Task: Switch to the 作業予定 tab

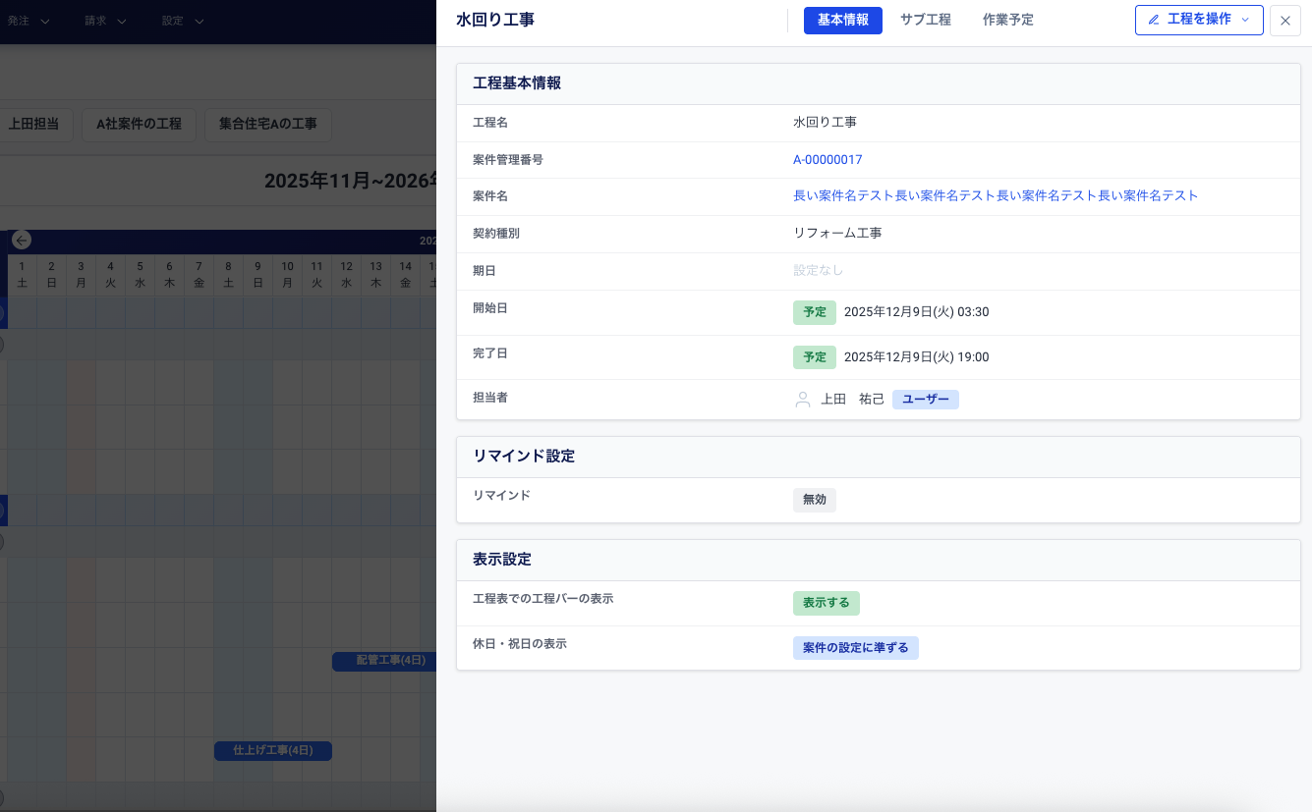Action: [1007, 20]
